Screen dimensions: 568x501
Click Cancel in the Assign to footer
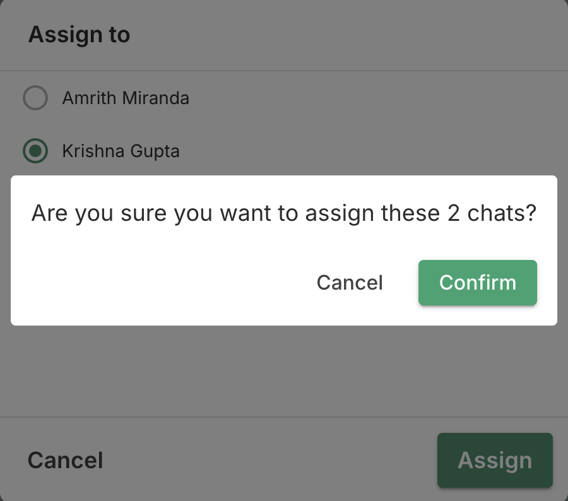coord(65,460)
